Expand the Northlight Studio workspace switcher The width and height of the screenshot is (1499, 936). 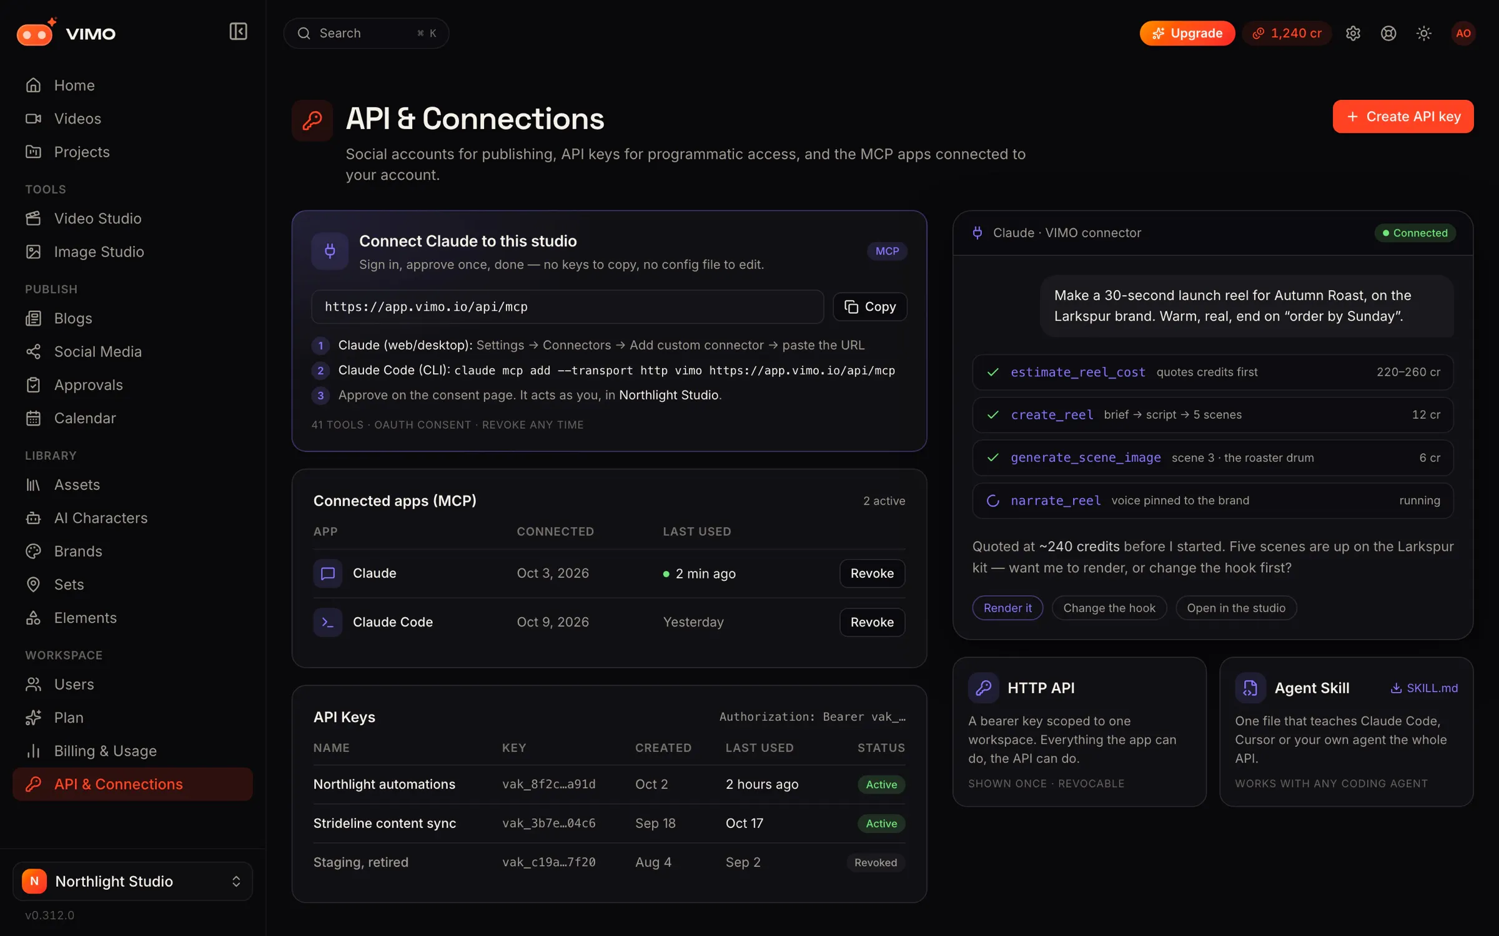pos(132,881)
